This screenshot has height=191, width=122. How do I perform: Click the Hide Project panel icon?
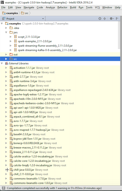117,19
